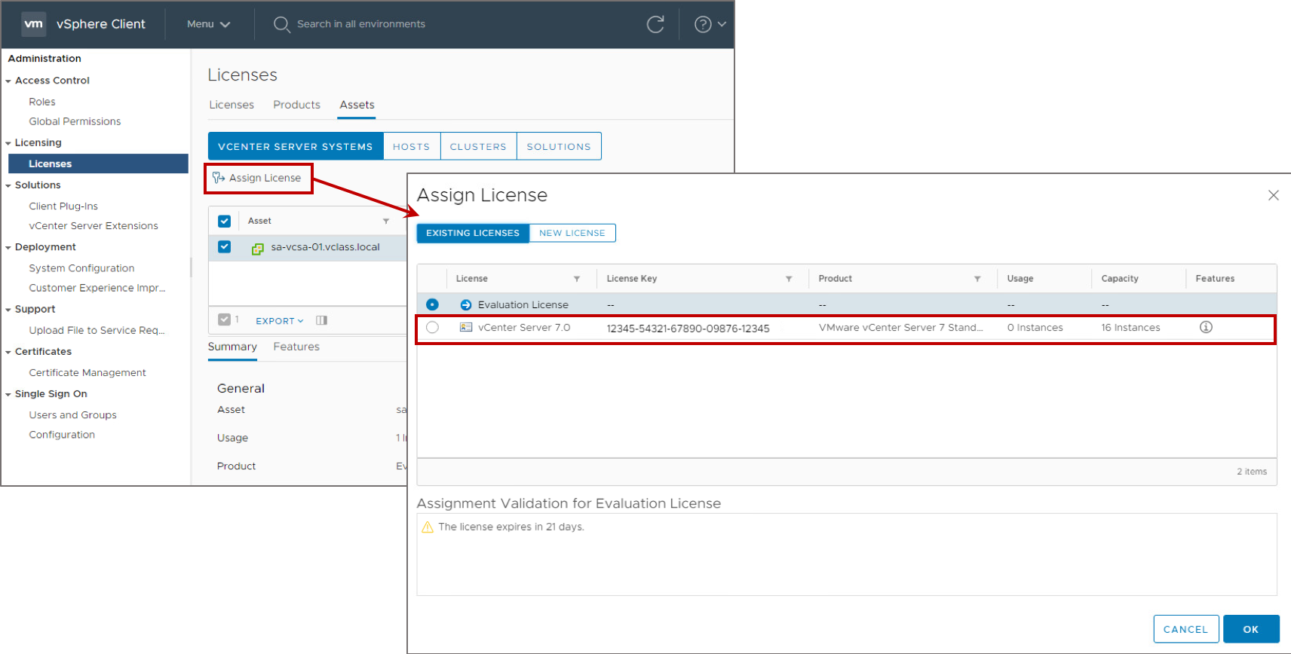
Task: Switch to the Products tab
Action: (296, 105)
